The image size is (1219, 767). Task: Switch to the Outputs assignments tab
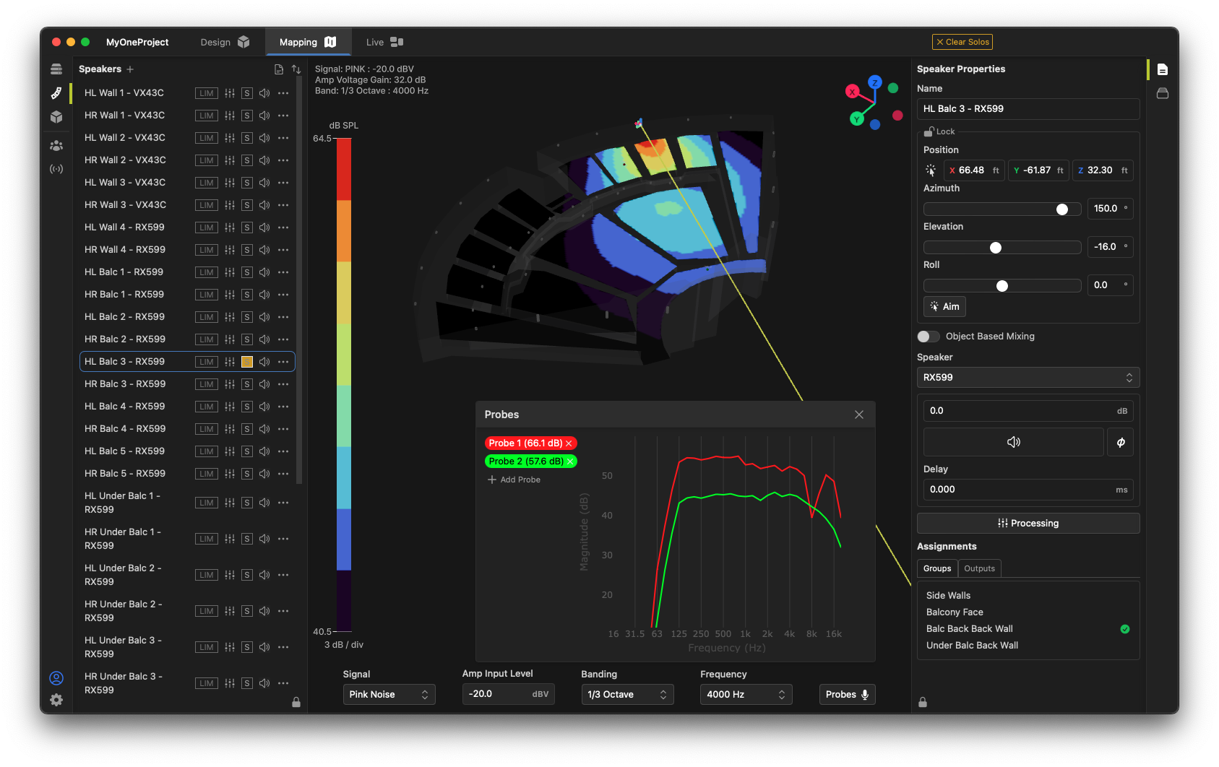(x=979, y=568)
